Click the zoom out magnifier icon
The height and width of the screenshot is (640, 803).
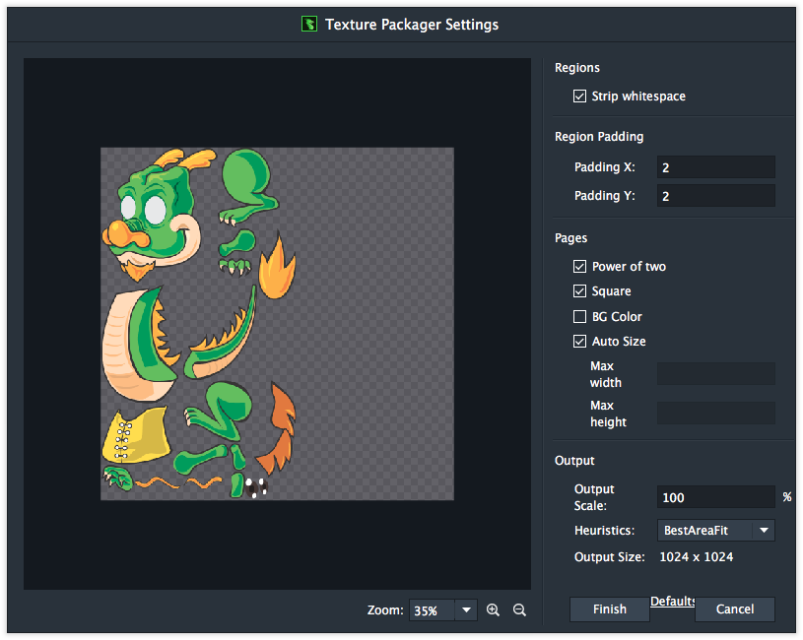click(x=519, y=609)
